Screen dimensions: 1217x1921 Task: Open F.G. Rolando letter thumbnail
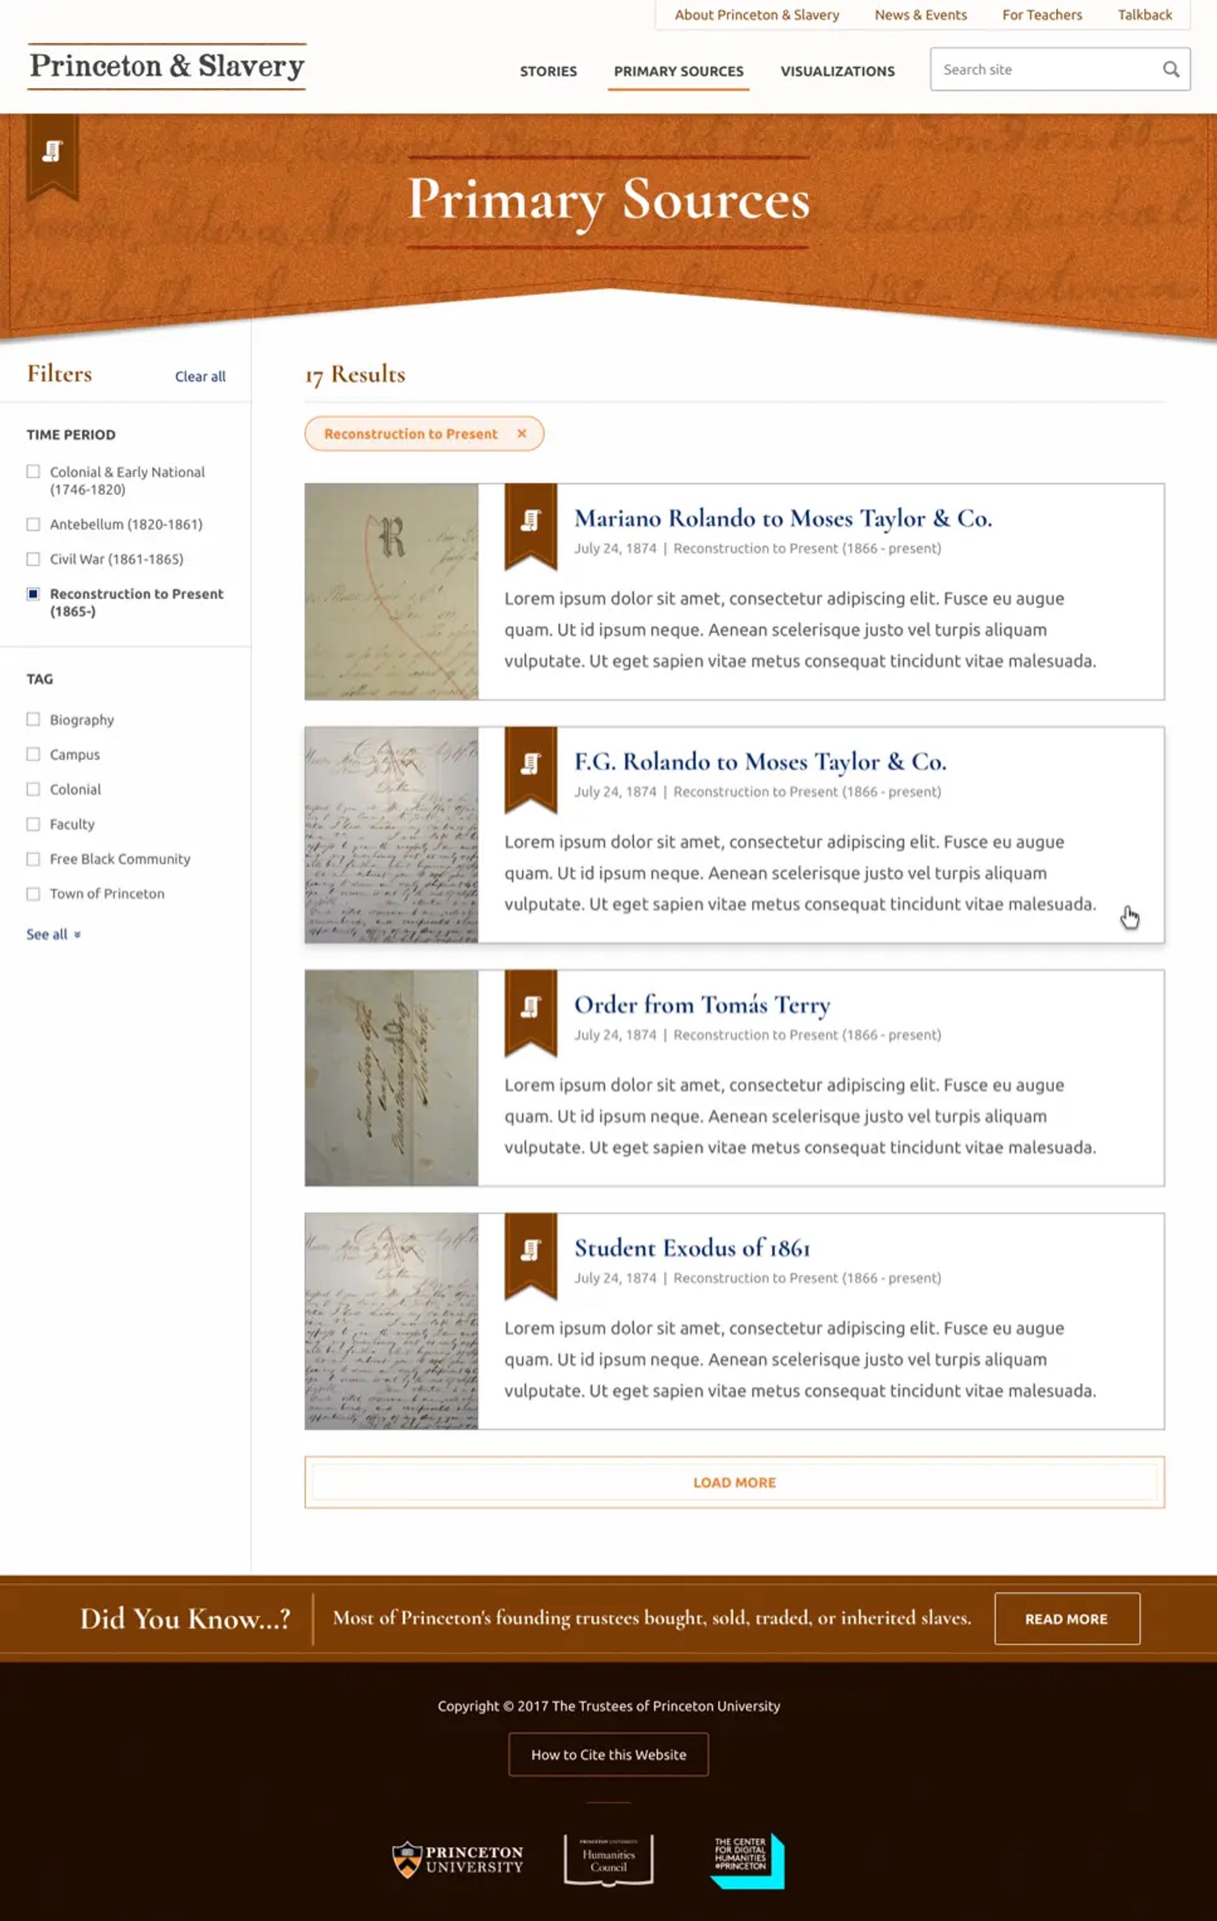pos(391,834)
